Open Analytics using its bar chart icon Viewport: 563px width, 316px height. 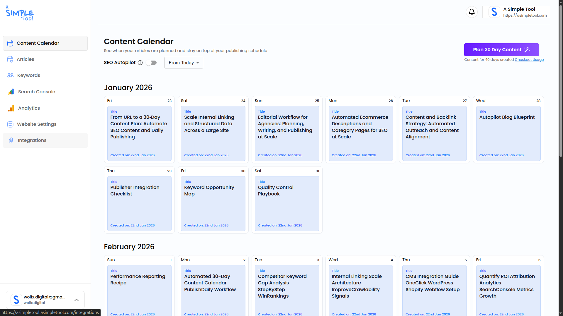pyautogui.click(x=10, y=108)
